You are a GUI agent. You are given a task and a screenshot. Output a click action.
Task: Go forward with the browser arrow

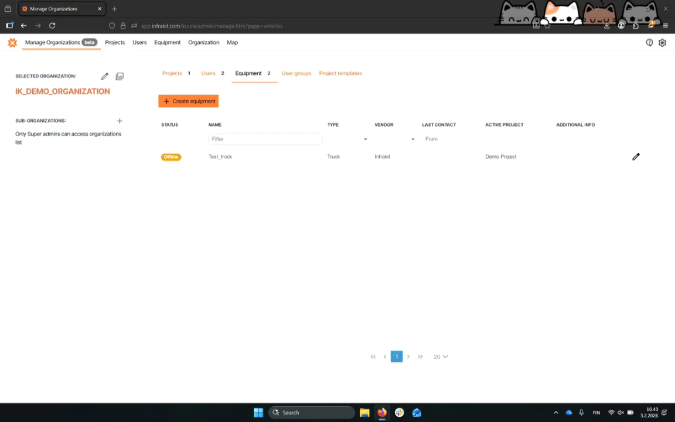tap(38, 26)
